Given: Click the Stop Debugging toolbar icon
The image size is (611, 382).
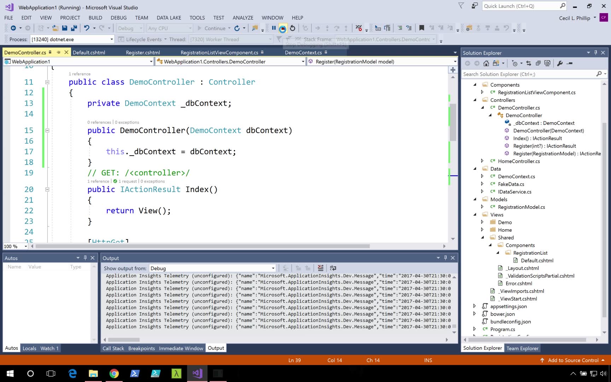Looking at the screenshot, I should tap(283, 28).
